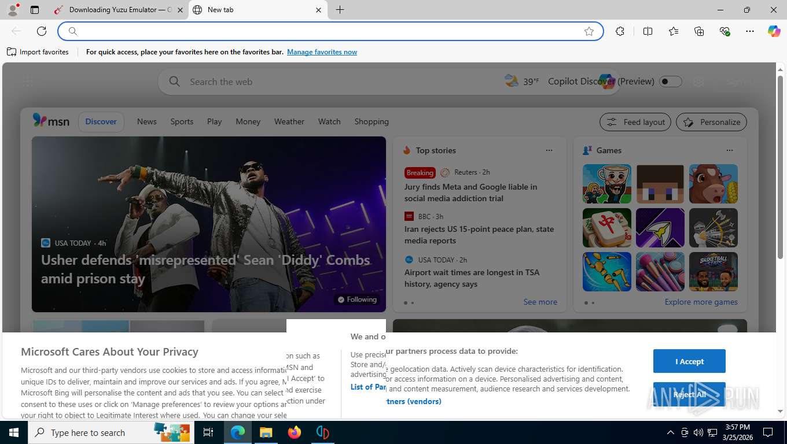Viewport: 787px width, 444px height.
Task: Open the Basketball Stars game thumbnail
Action: click(714, 272)
